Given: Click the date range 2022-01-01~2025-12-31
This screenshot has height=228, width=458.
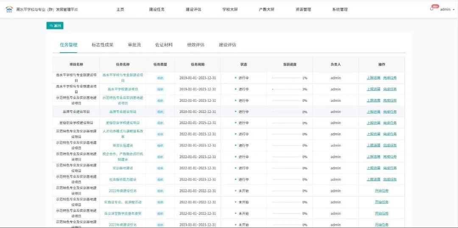Looking at the screenshot, I should 198,123.
